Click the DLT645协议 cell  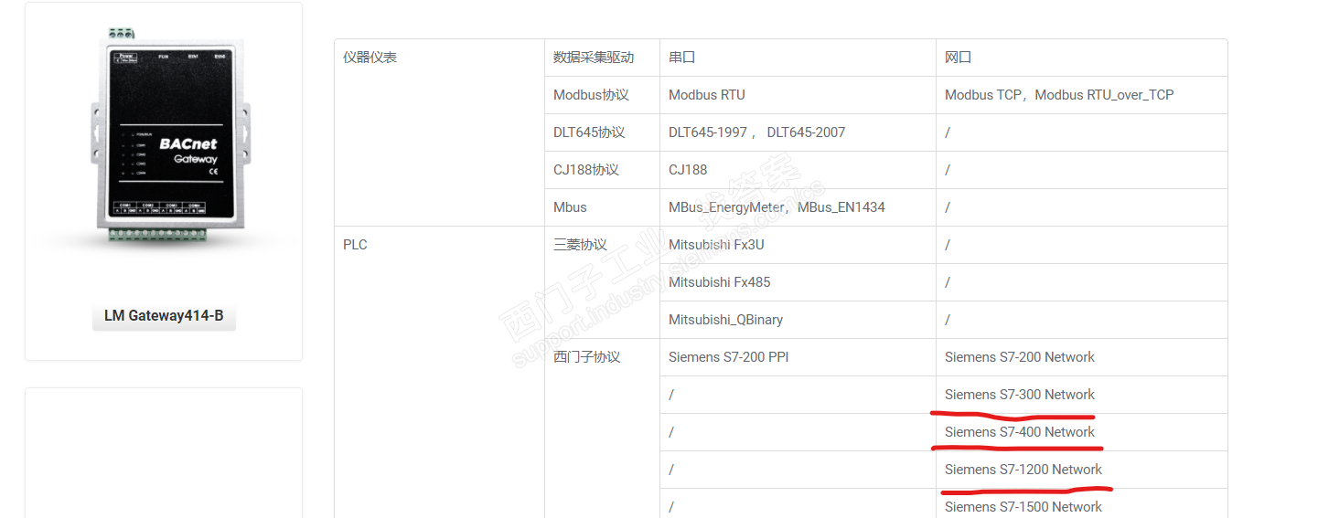[602, 132]
